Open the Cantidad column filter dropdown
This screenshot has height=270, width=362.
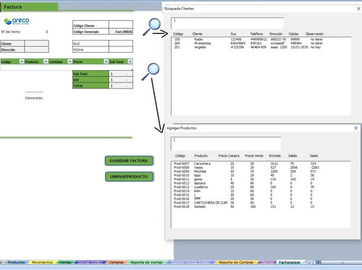point(70,62)
